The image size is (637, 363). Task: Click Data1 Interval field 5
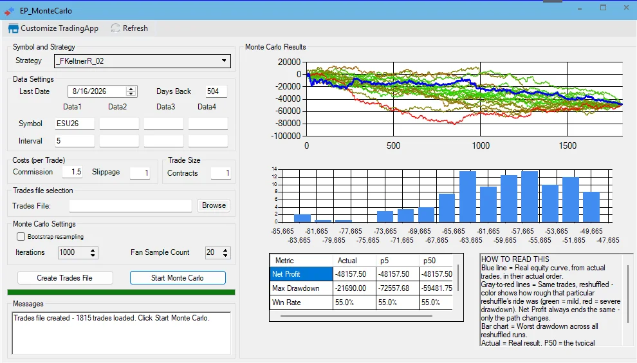[75, 141]
